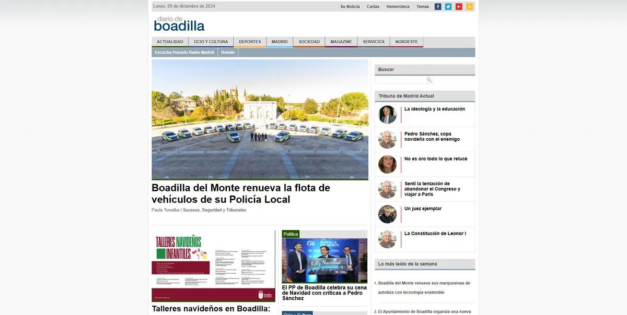Image resolution: width=627 pixels, height=315 pixels.
Task: Open the NOROESTE menu
Action: 407,42
